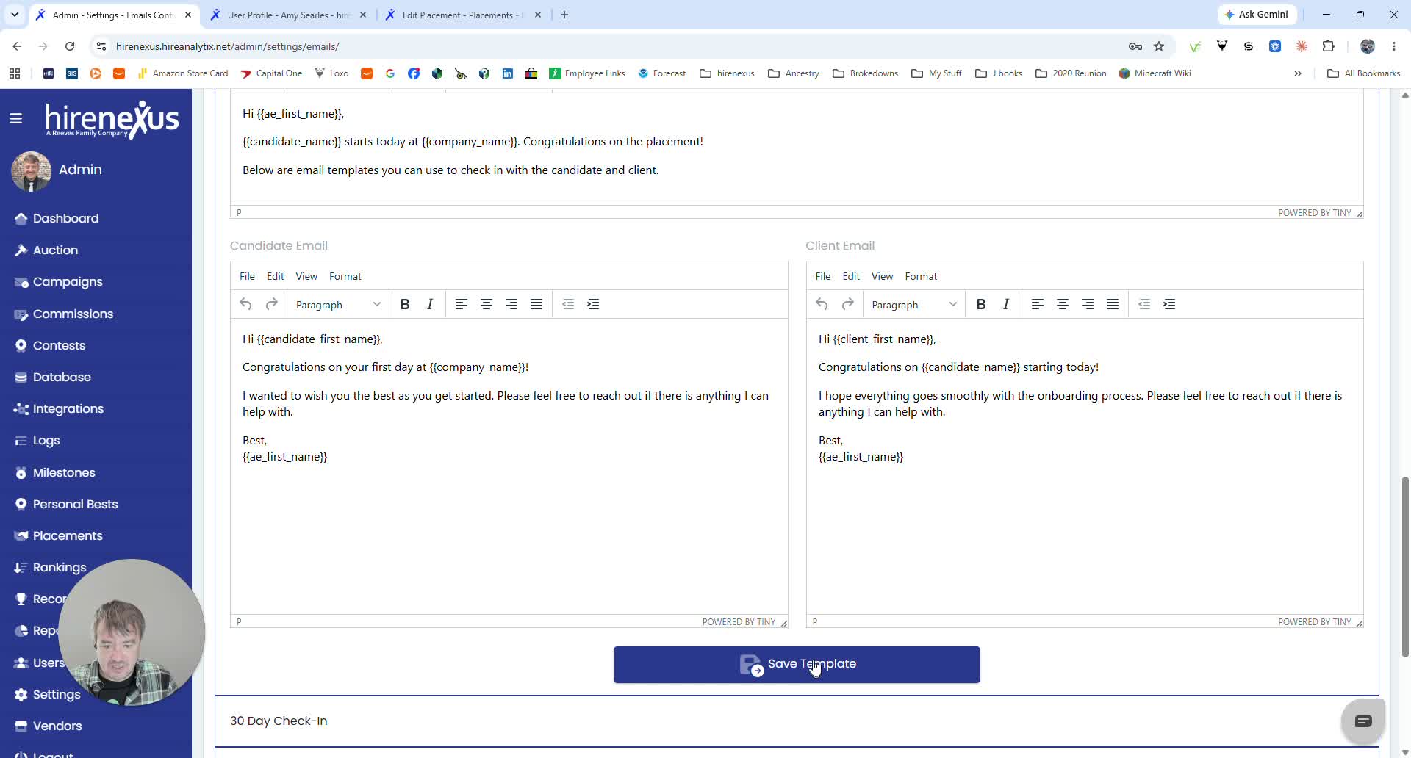
Task: Click the page vertical scrollbar
Action: 1405,566
